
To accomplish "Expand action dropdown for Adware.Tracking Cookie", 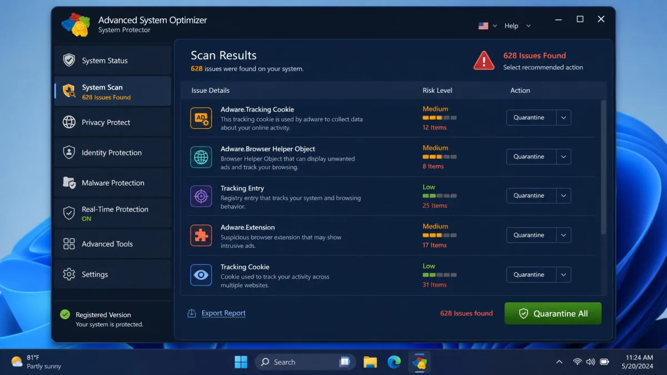I will tap(564, 118).
